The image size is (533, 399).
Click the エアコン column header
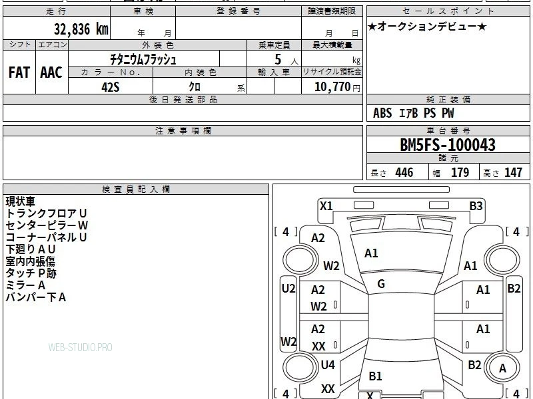click(x=52, y=45)
